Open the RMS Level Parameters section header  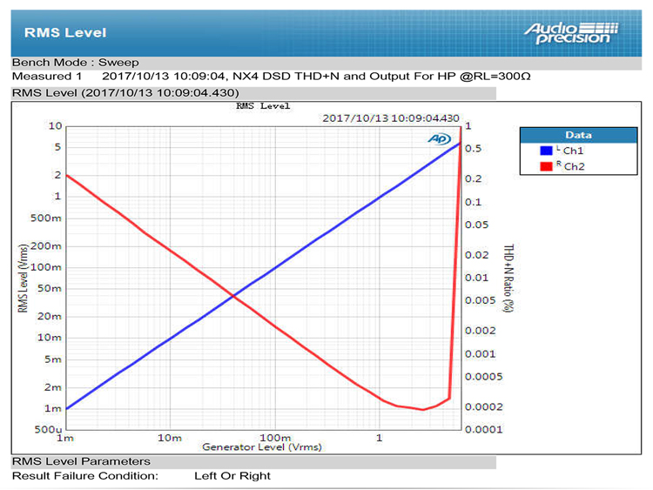[x=81, y=461]
